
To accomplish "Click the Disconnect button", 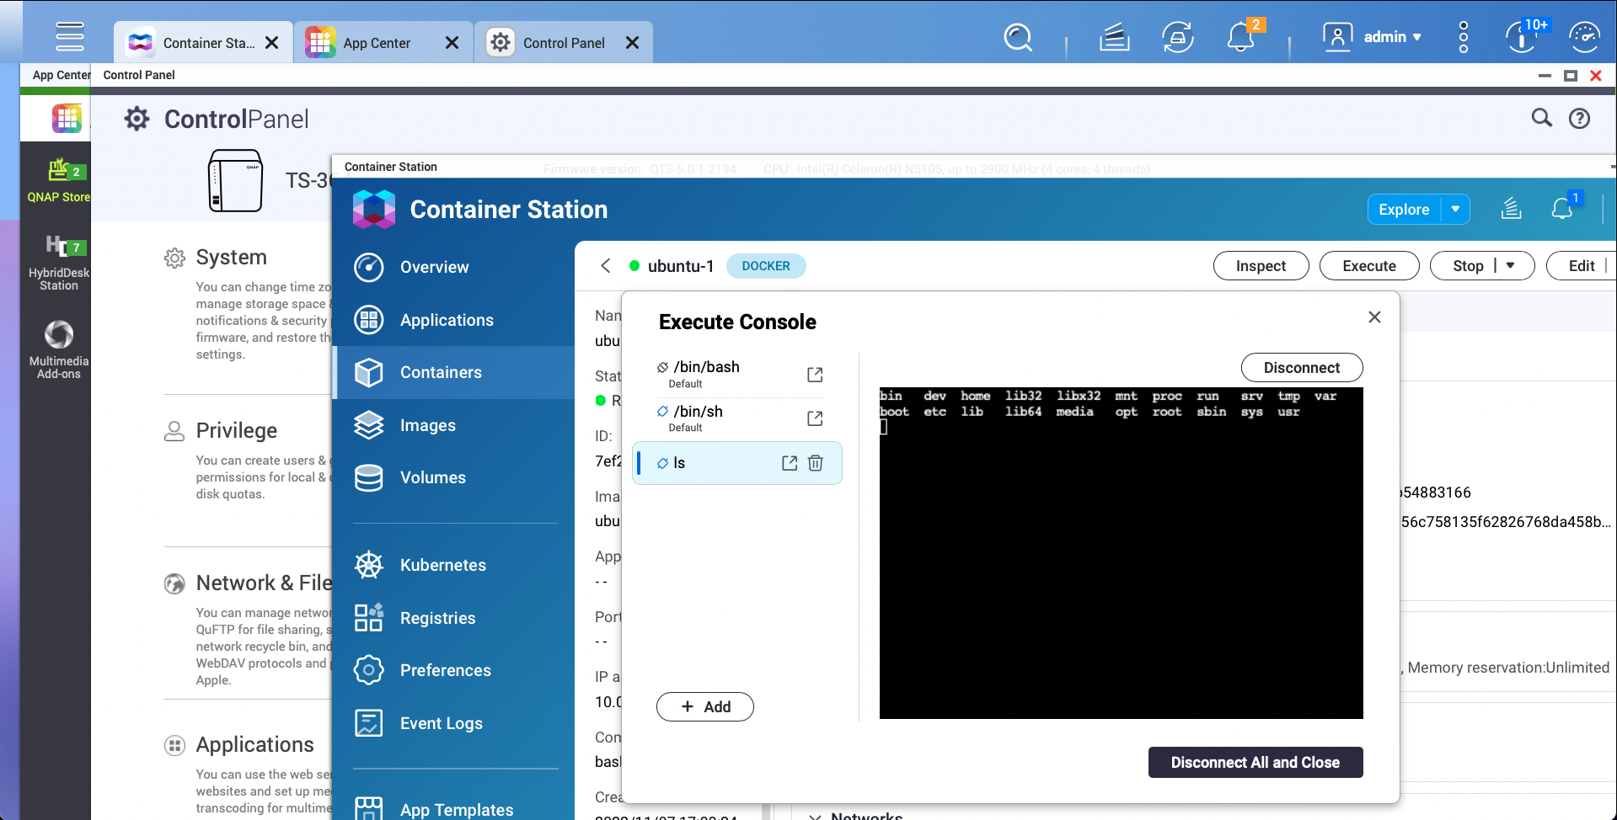I will [x=1301, y=368].
